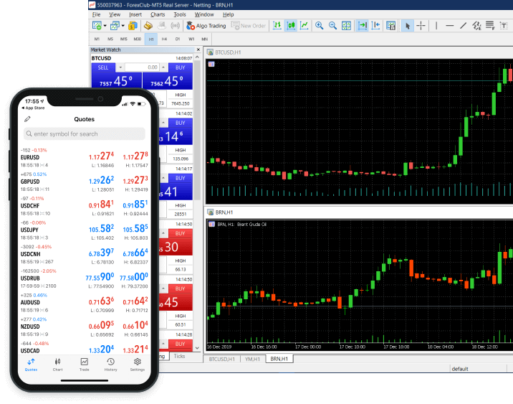513x404 pixels.
Task: Launch the MetaEditor IDE icon
Action: click(148, 26)
